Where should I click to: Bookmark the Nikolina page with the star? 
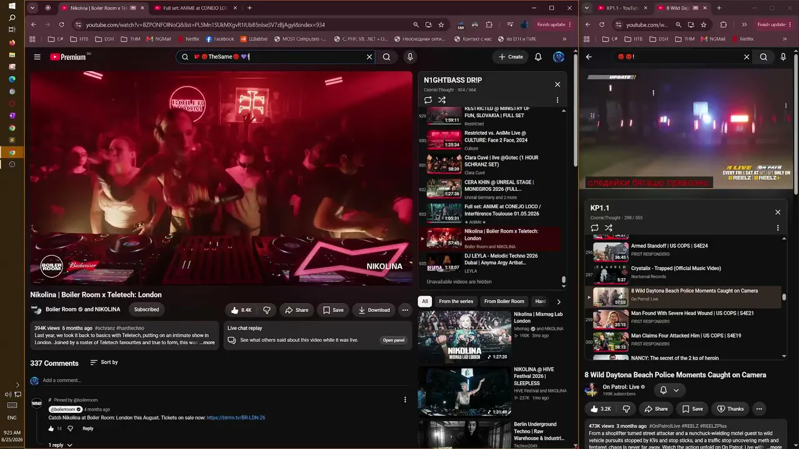click(x=441, y=24)
